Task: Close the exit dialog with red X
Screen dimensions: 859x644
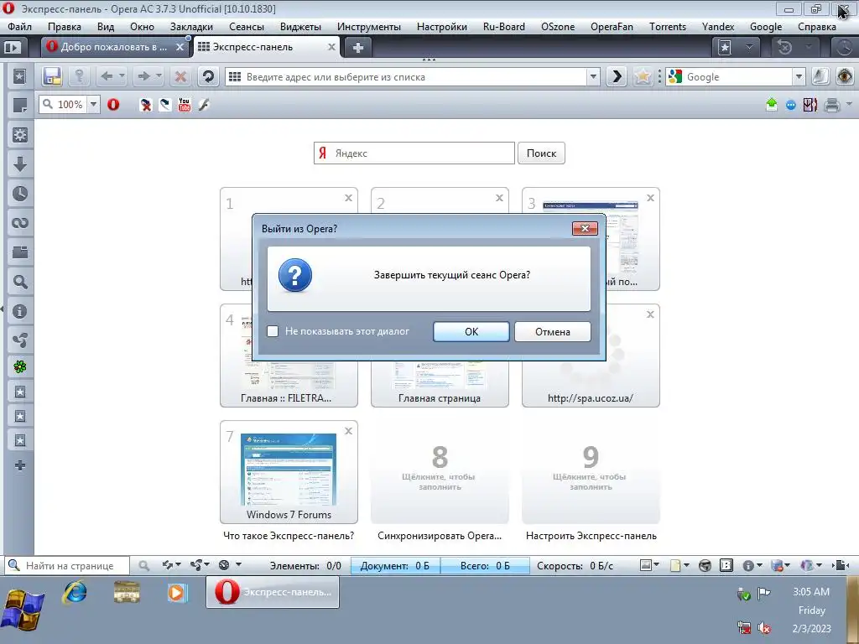Action: click(585, 228)
